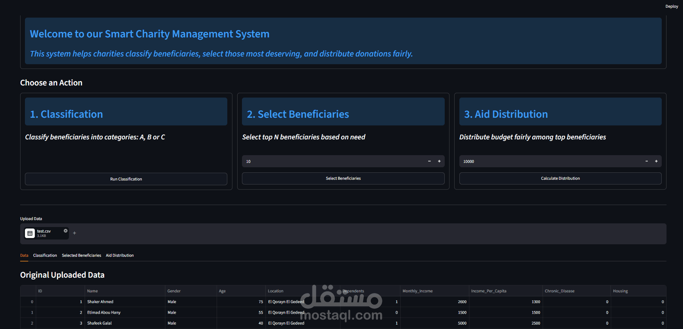The width and height of the screenshot is (683, 329).
Task: Focus the top N beneficiaries number field
Action: point(333,161)
